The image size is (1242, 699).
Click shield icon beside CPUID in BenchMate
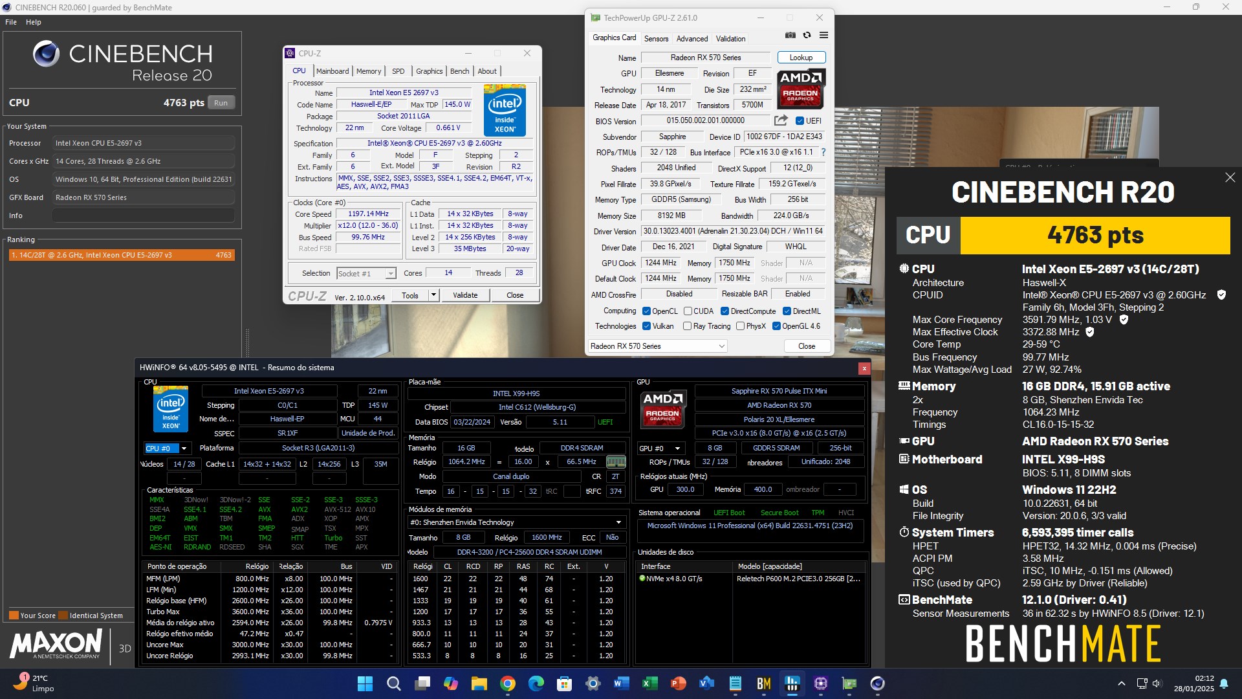coord(1221,295)
